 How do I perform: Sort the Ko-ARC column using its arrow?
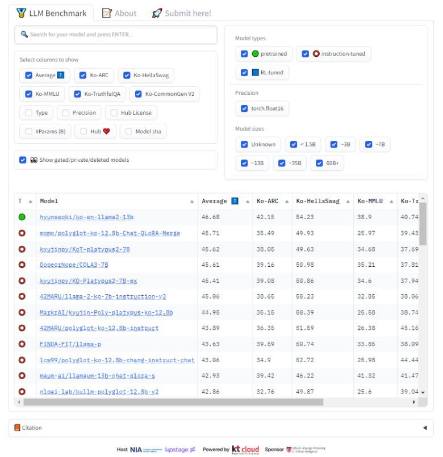pyautogui.click(x=287, y=201)
